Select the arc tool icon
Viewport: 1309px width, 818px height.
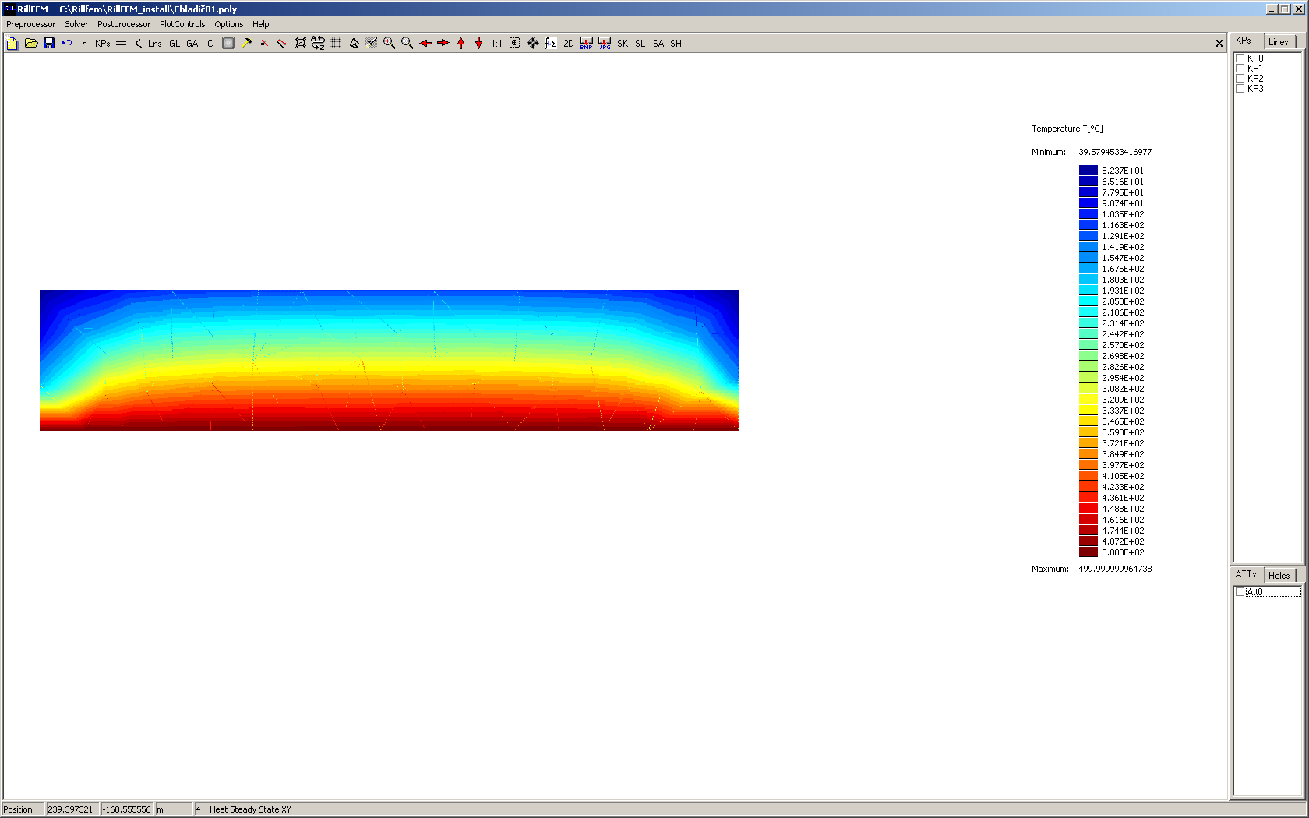click(138, 44)
